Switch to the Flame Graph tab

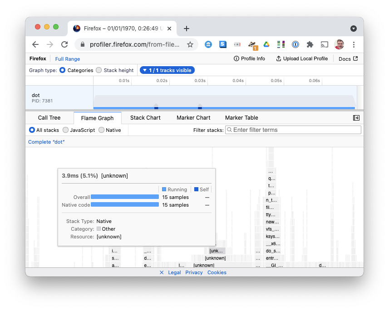click(97, 118)
